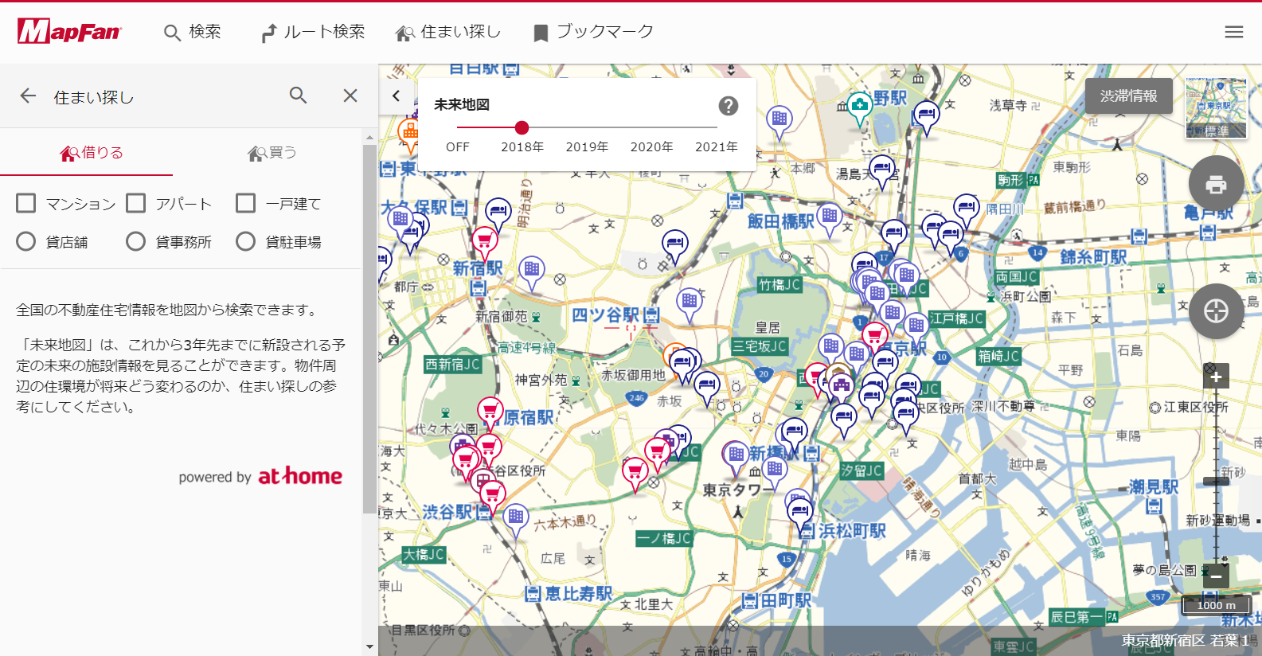Set 未来地図 timeline to 2021年
This screenshot has height=656, width=1262.
pos(717,146)
